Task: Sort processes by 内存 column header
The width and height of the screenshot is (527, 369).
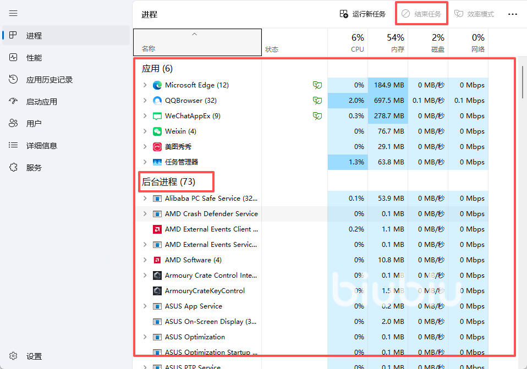Action: [x=388, y=43]
